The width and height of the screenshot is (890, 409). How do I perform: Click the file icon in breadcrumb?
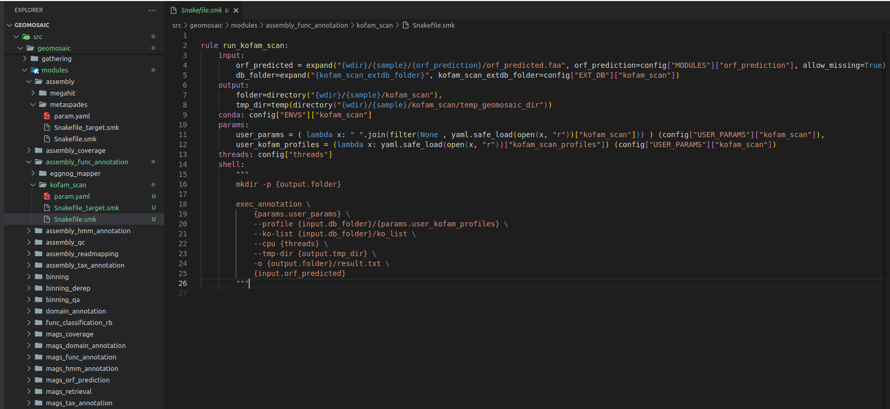click(406, 25)
